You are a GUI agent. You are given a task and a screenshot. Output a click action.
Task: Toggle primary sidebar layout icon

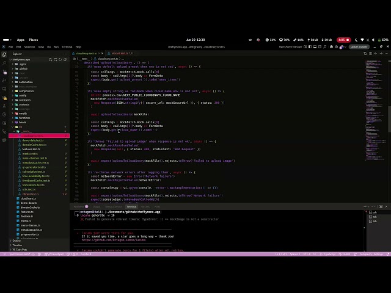pyautogui.click(x=310, y=47)
